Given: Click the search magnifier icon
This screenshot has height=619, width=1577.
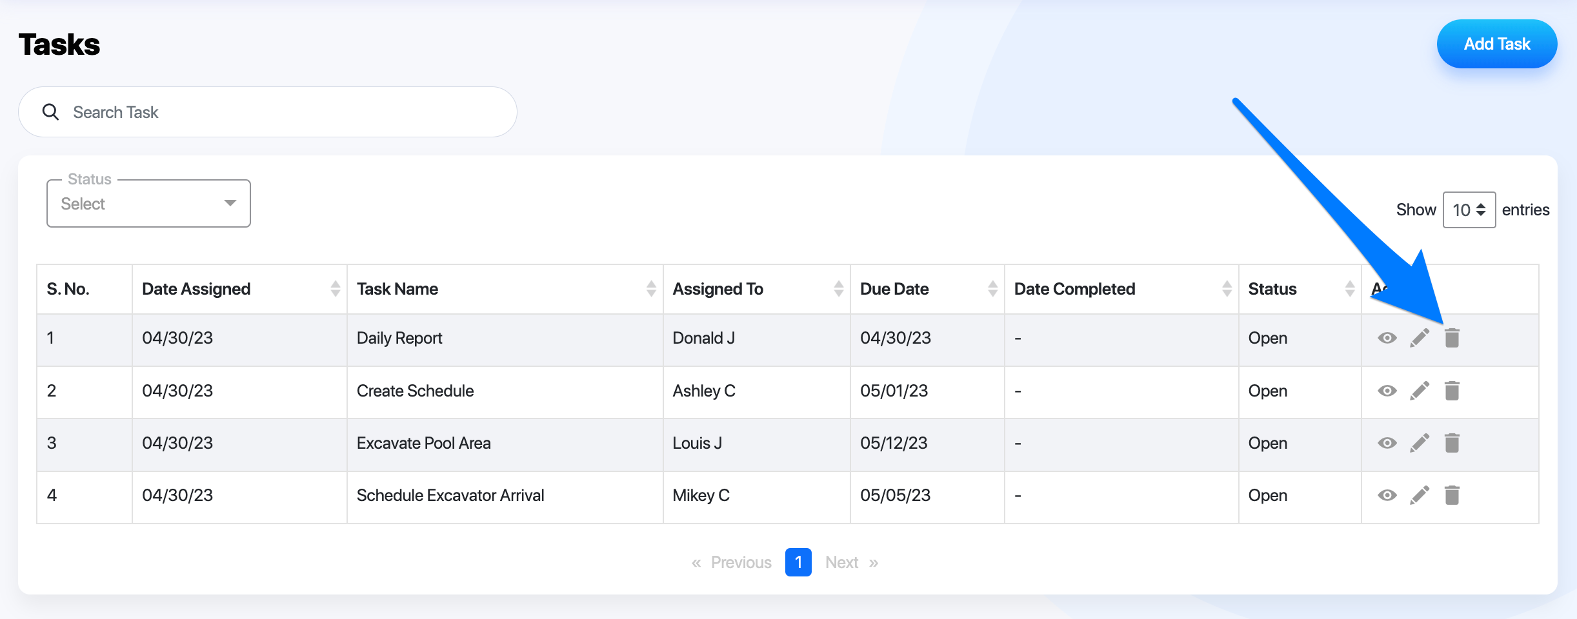Looking at the screenshot, I should pyautogui.click(x=50, y=112).
